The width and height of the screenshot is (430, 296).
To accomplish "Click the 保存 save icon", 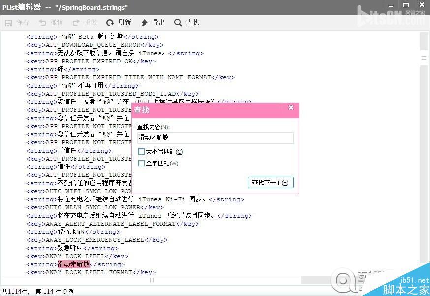I will (8, 23).
